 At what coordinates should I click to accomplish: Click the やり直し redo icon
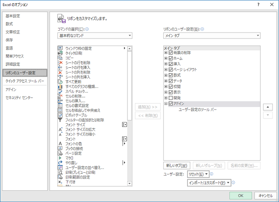[60, 163]
